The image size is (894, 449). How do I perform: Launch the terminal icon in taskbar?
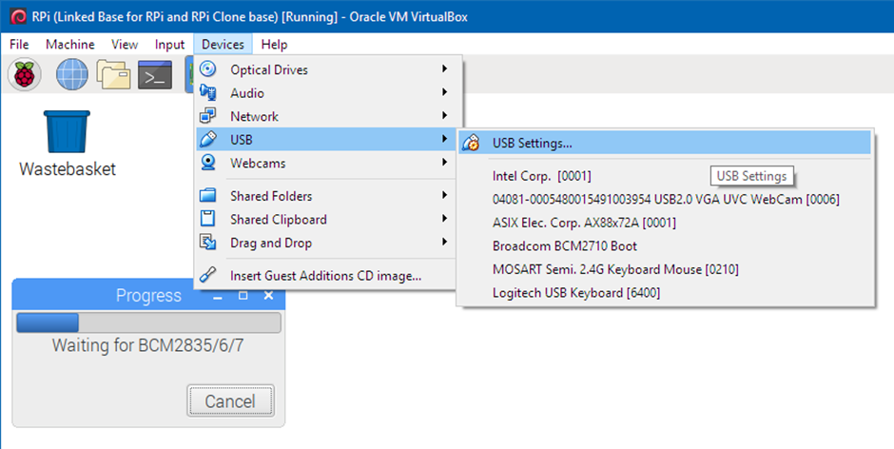[155, 74]
